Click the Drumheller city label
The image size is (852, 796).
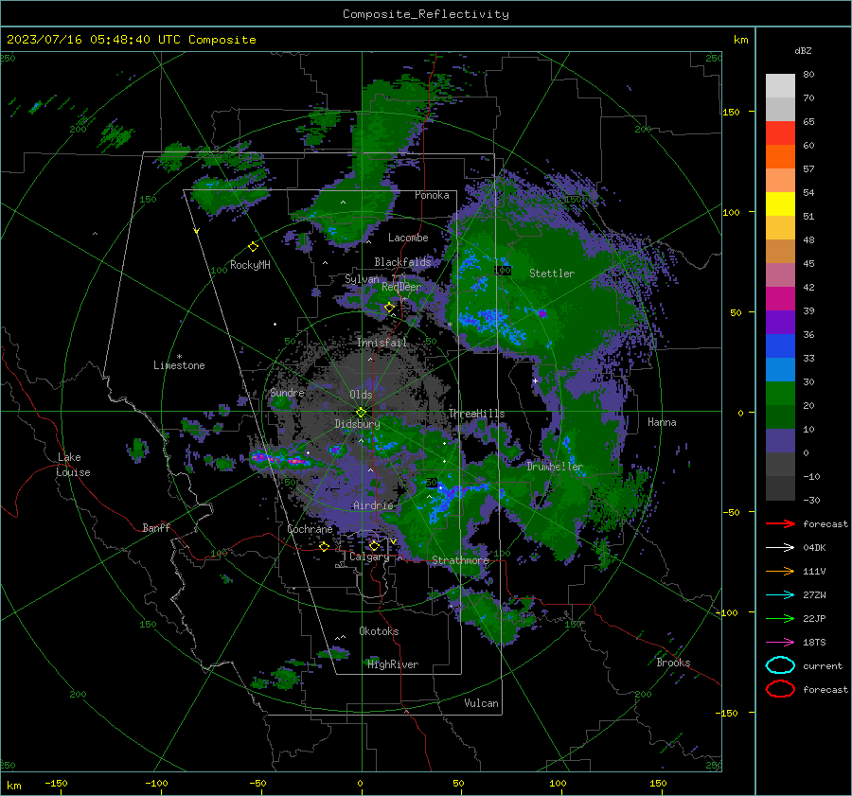pyautogui.click(x=555, y=467)
